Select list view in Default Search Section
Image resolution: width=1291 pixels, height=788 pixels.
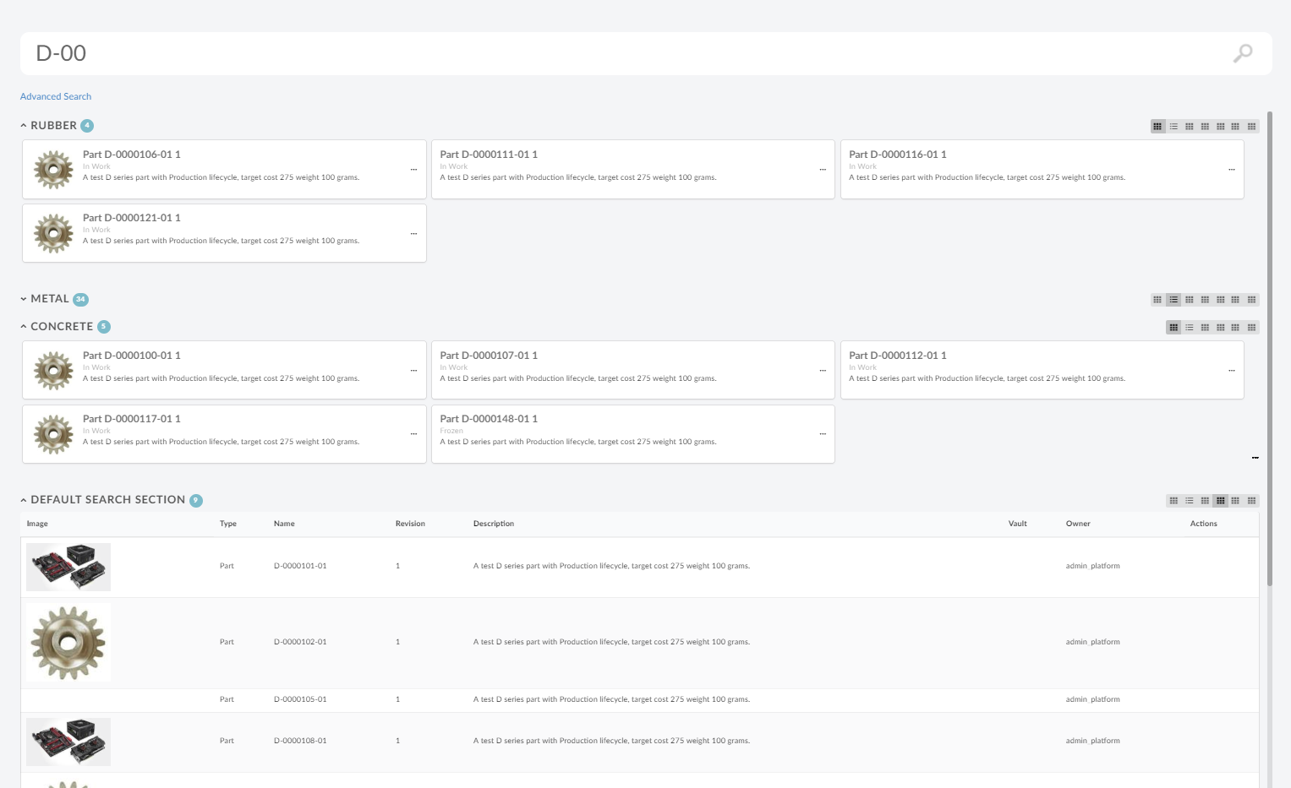click(1190, 501)
